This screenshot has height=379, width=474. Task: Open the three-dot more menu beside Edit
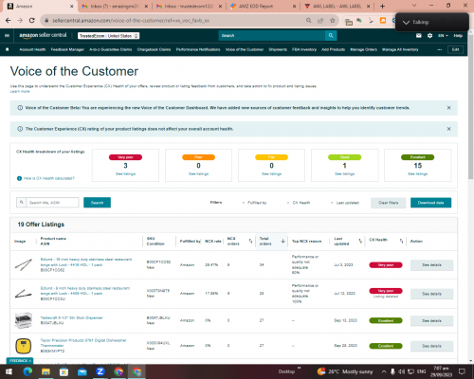point(439,49)
